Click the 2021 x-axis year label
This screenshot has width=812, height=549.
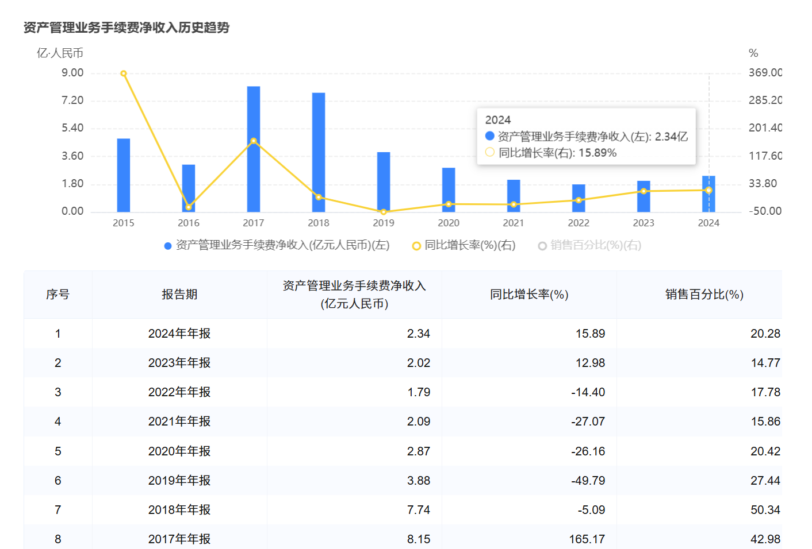(514, 223)
